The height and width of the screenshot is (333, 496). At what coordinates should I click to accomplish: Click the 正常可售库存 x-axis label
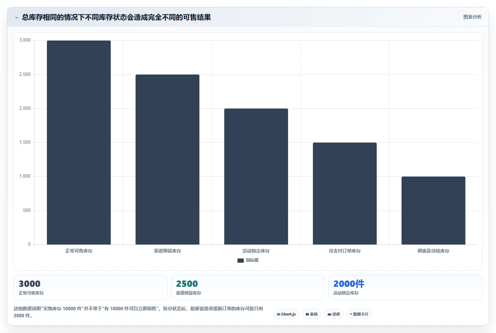pos(79,251)
